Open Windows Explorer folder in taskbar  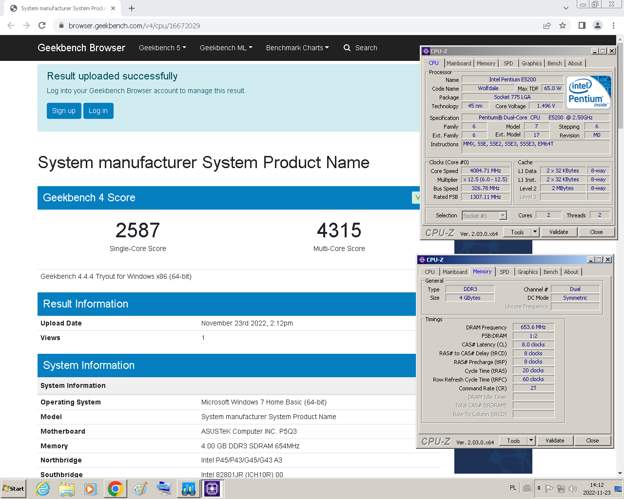pos(67,489)
